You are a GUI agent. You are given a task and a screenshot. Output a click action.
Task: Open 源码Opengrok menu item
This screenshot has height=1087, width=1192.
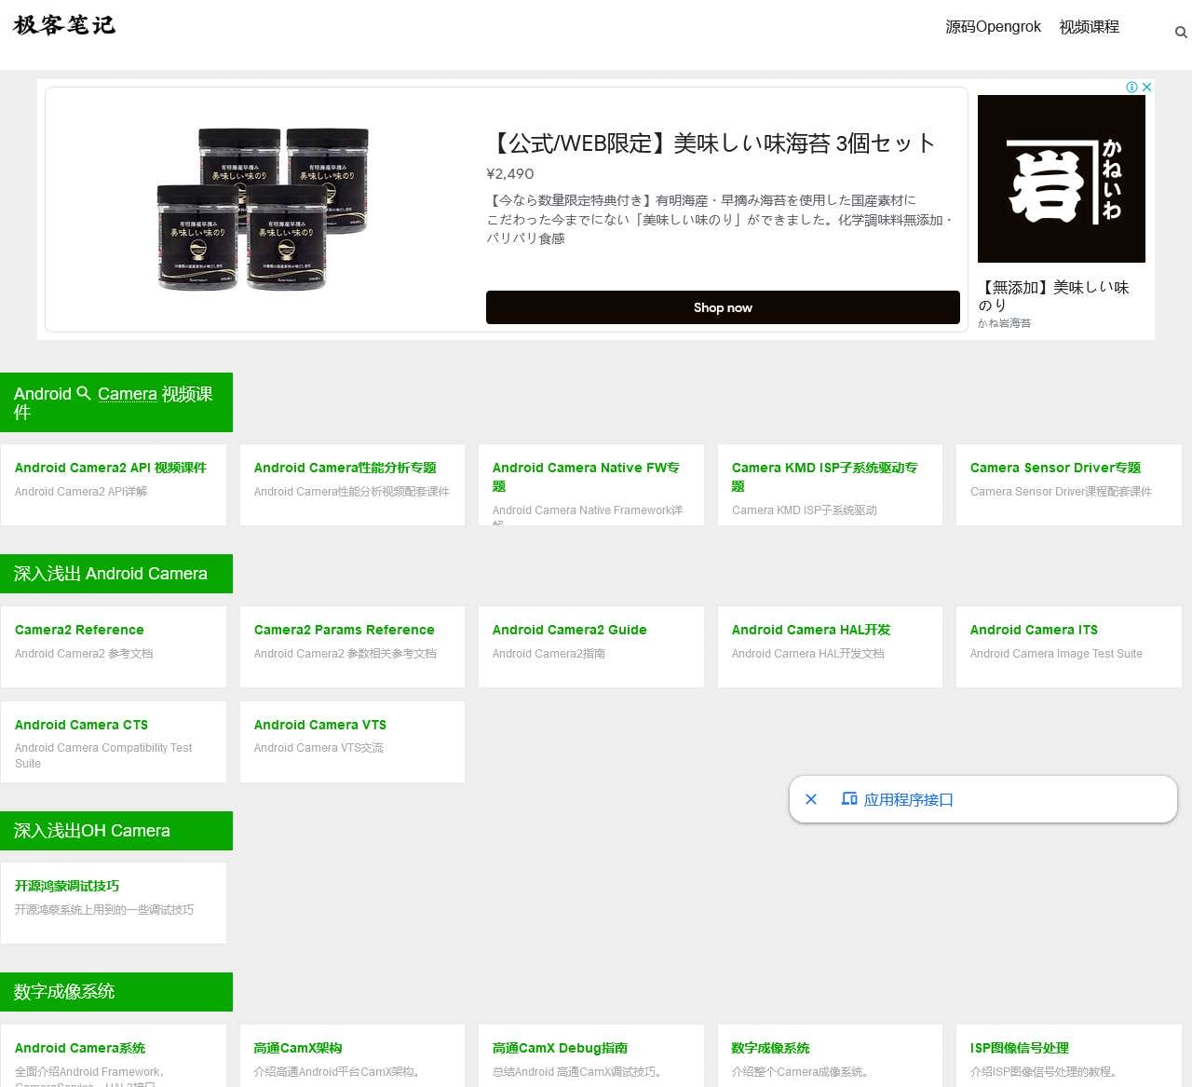(993, 26)
